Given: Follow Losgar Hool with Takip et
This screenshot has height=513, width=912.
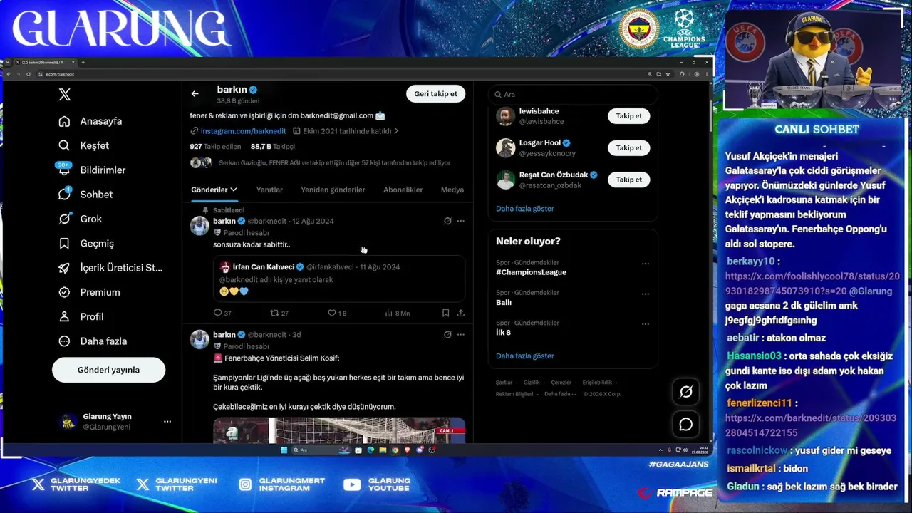Looking at the screenshot, I should 629,147.
